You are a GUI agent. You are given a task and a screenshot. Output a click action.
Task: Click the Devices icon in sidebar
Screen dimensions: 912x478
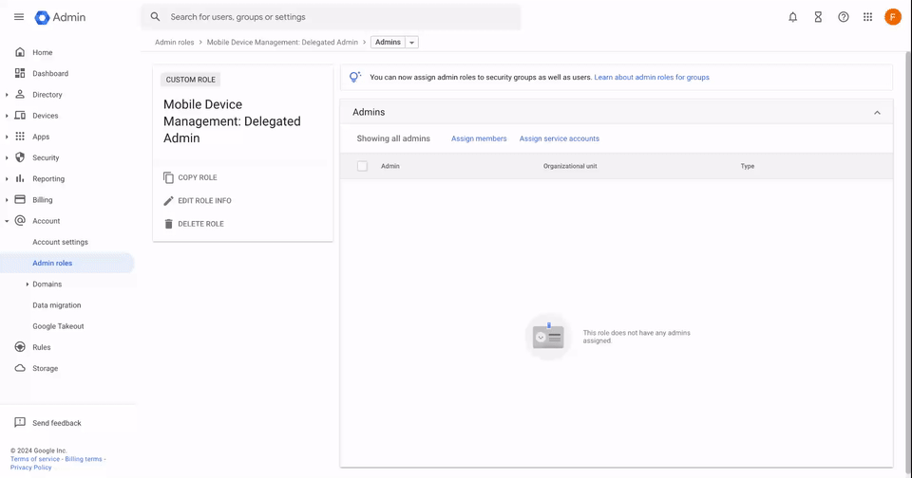pos(20,116)
